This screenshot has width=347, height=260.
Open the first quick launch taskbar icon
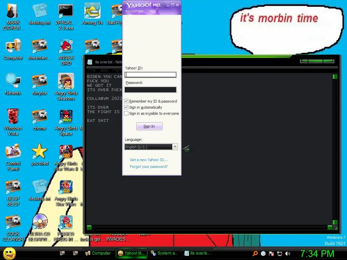[x=62, y=253]
